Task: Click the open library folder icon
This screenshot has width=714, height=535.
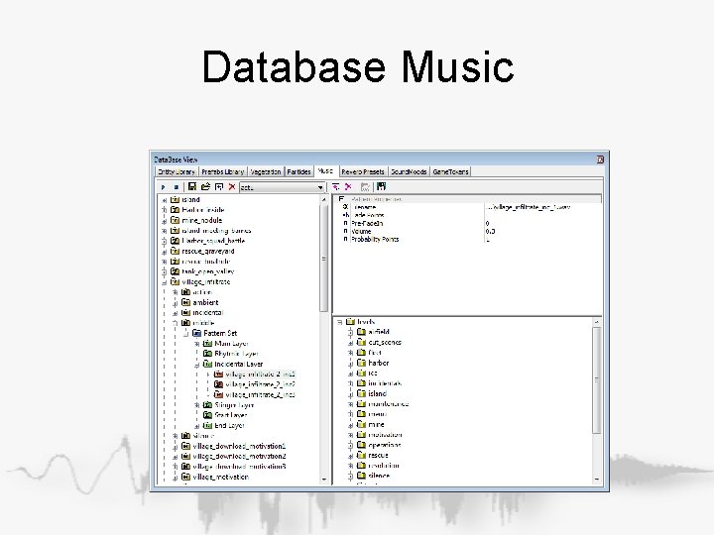Action: 205,186
